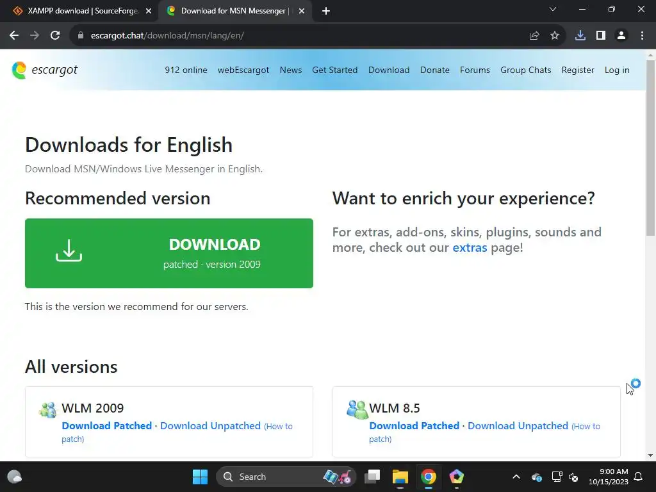This screenshot has height=492, width=656.
Task: Open Task View from the taskbar
Action: tap(372, 477)
